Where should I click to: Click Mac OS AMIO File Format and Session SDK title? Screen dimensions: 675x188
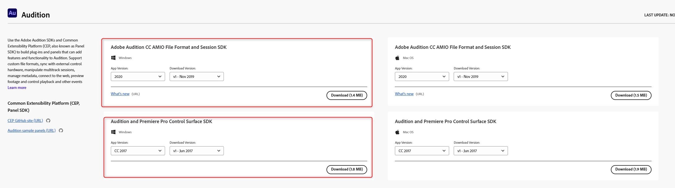pyautogui.click(x=453, y=47)
